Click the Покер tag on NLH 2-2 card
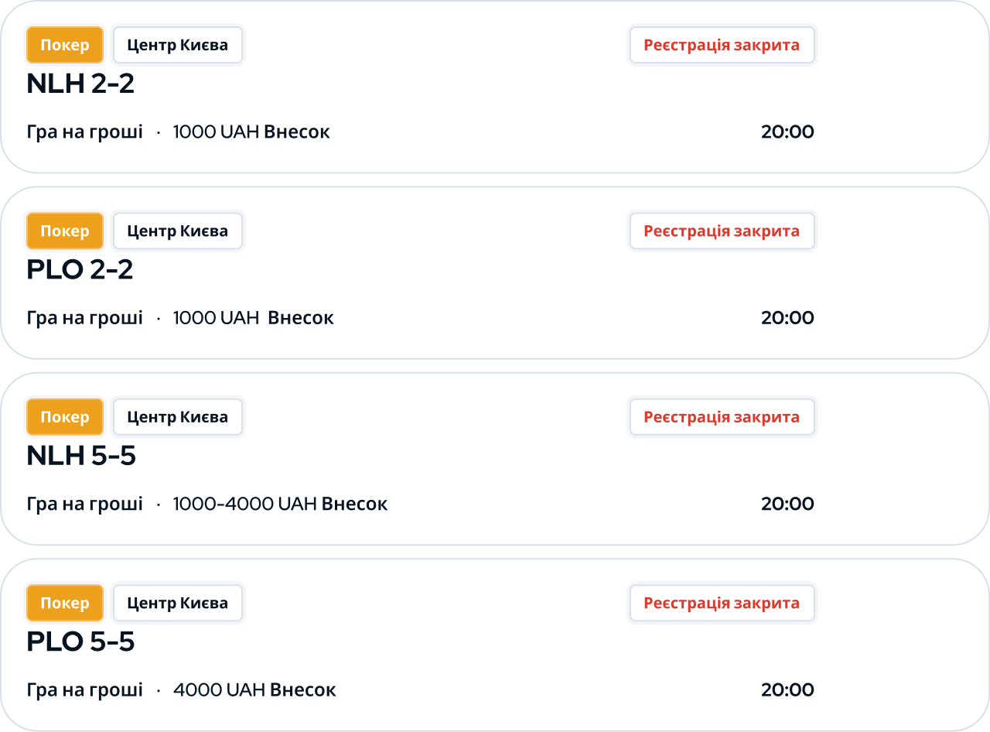This screenshot has width=990, height=732. coord(65,45)
